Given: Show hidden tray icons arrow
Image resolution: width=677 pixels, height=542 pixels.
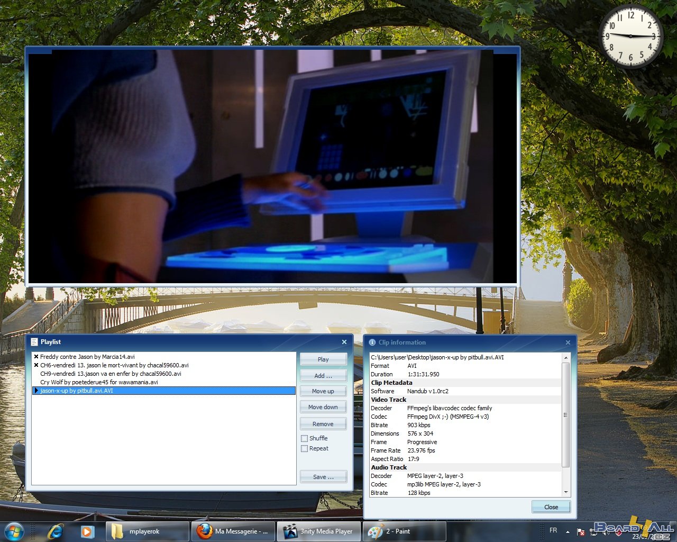Looking at the screenshot, I should [568, 531].
